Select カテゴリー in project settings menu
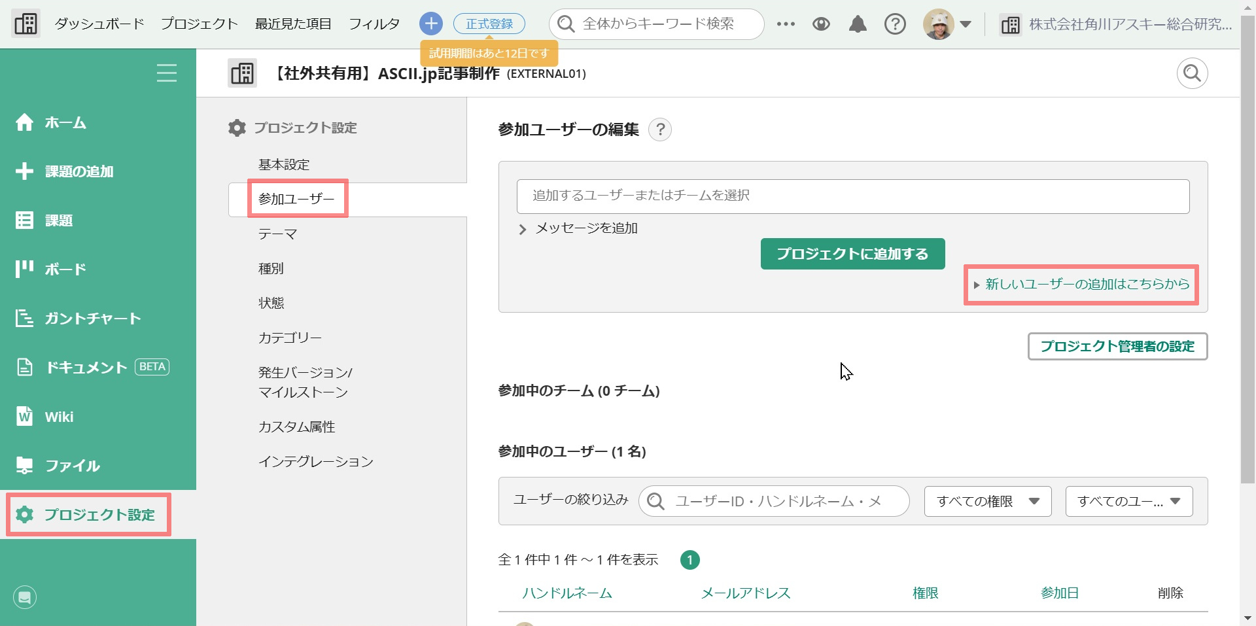The image size is (1256, 626). click(290, 338)
